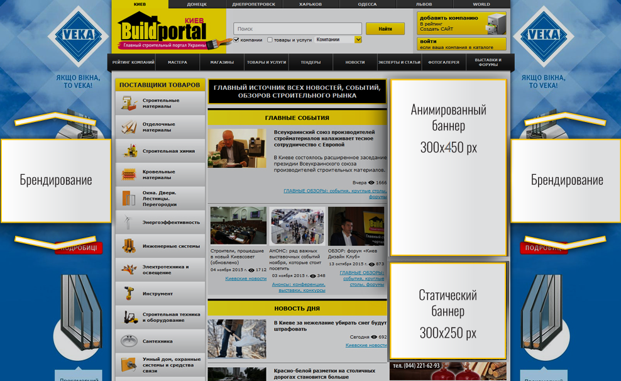Select ТОВАРЫ И УСЛУГИ in navigation

coord(267,62)
